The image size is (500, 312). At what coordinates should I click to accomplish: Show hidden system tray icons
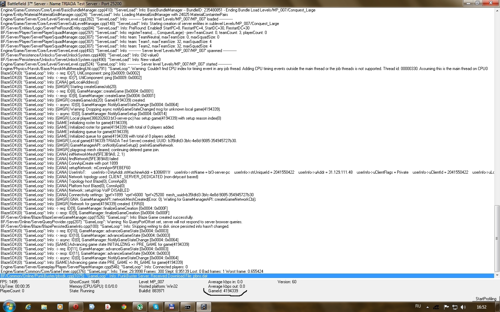427,307
